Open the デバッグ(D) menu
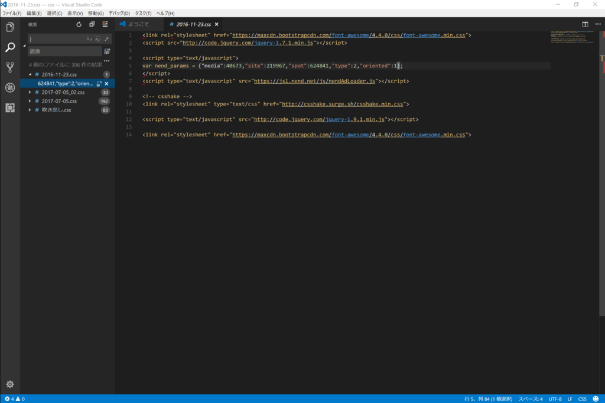 119,13
